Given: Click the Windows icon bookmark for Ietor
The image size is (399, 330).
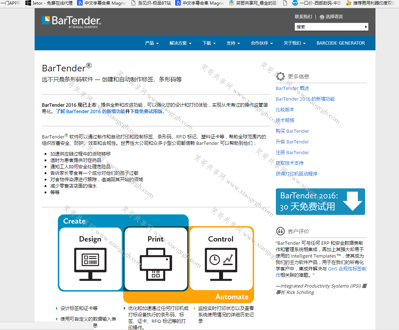Looking at the screenshot, I should (28, 3).
